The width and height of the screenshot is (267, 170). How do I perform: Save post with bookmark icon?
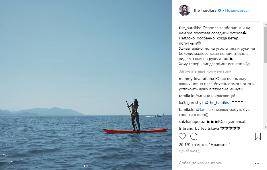coord(258,136)
